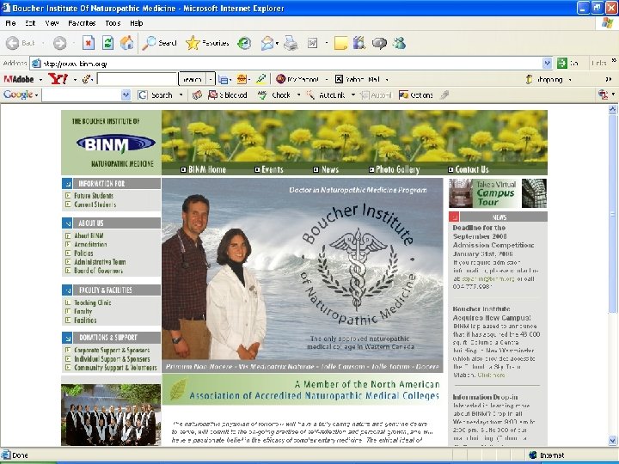Open Teaching Clinic sidebar link
619x464 pixels.
click(x=93, y=302)
